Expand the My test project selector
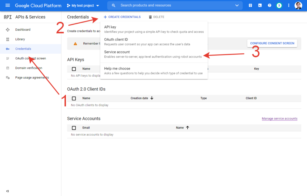This screenshot has width=307, height=196. pyautogui.click(x=83, y=5)
